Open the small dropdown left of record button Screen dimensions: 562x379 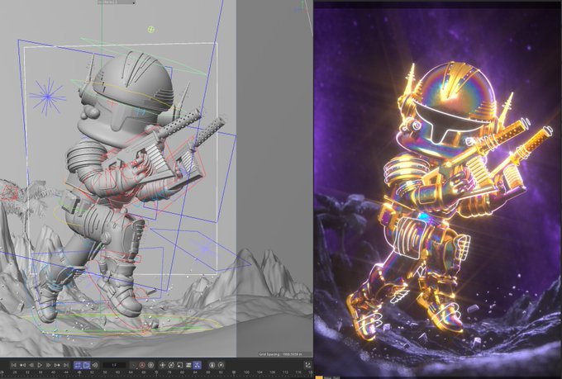(134, 366)
